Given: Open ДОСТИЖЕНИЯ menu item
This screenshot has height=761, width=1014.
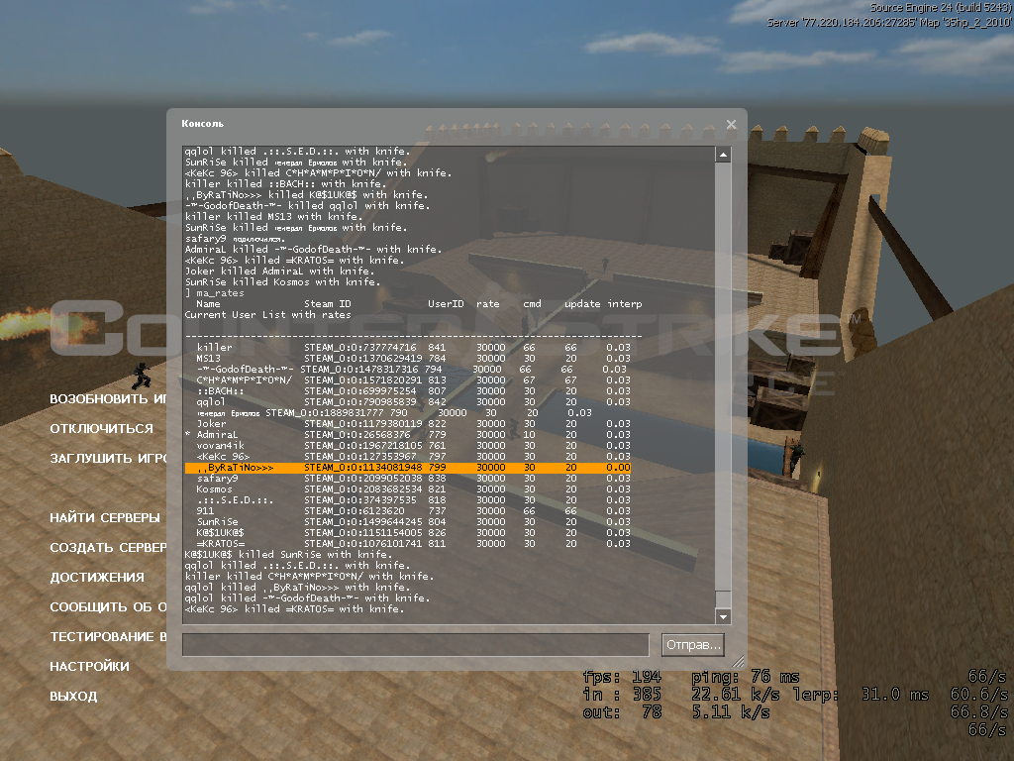Looking at the screenshot, I should coord(97,578).
